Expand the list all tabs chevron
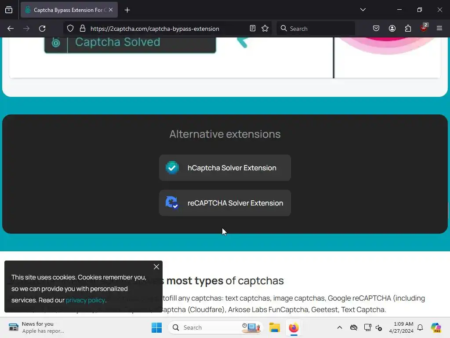450x338 pixels. [x=363, y=10]
